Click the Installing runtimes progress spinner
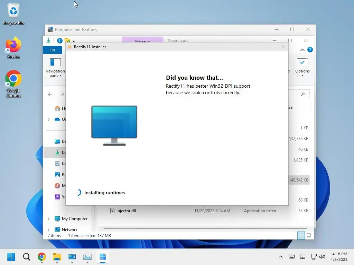 click(79, 193)
